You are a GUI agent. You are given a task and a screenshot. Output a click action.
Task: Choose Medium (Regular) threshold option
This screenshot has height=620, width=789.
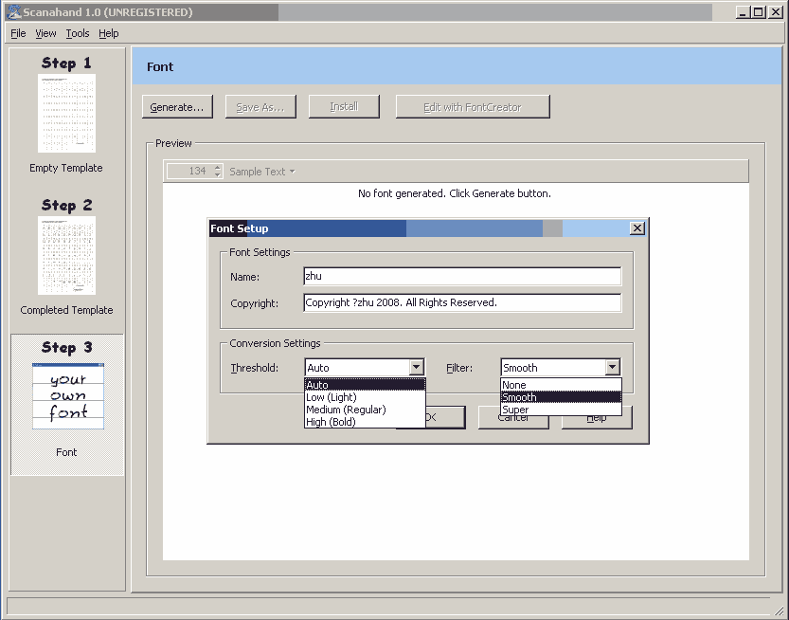[x=365, y=410]
